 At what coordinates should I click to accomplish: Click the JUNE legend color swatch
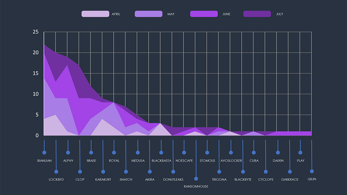[204, 14]
